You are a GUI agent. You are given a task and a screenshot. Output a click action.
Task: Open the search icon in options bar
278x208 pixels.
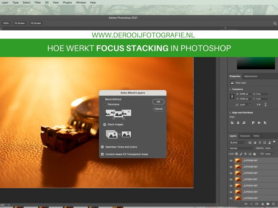275,23
